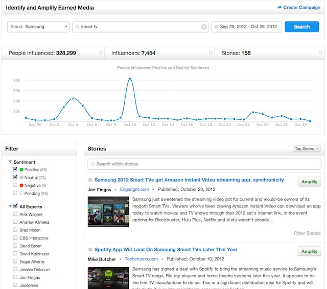
Task: Click info icon beside People Influenced
Action: point(100,53)
